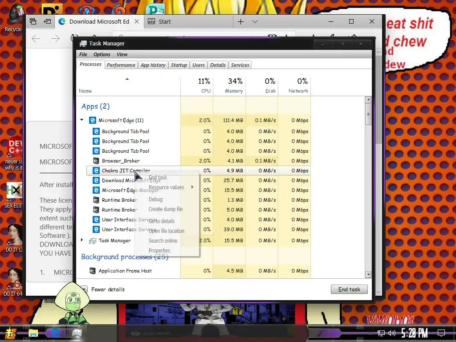This screenshot has width=456, height=342.
Task: Open the Start button on the taskbar
Action: coord(10,333)
